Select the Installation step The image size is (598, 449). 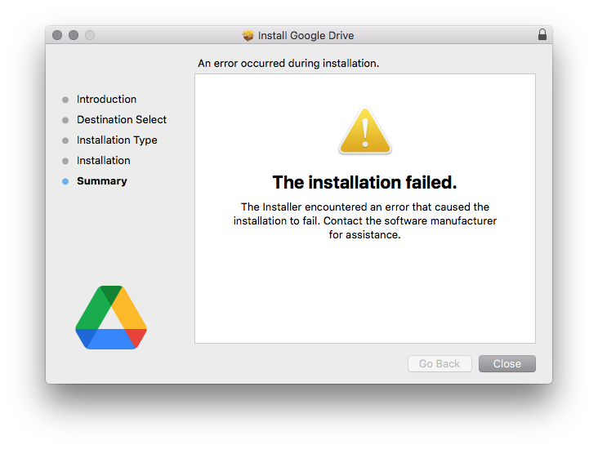pos(104,161)
